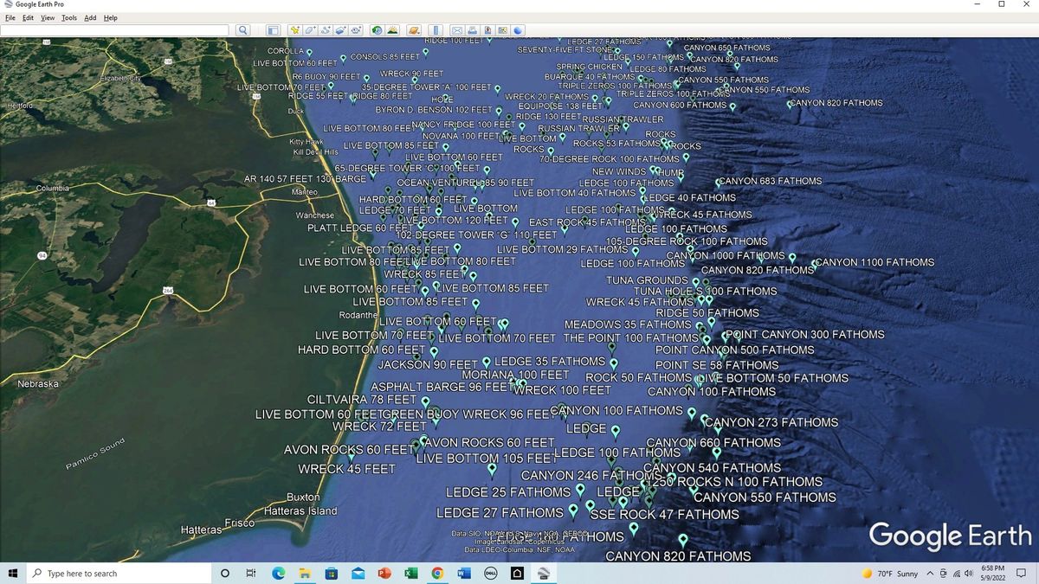Toggle historical imagery on
This screenshot has height=584, width=1039.
pyautogui.click(x=377, y=30)
